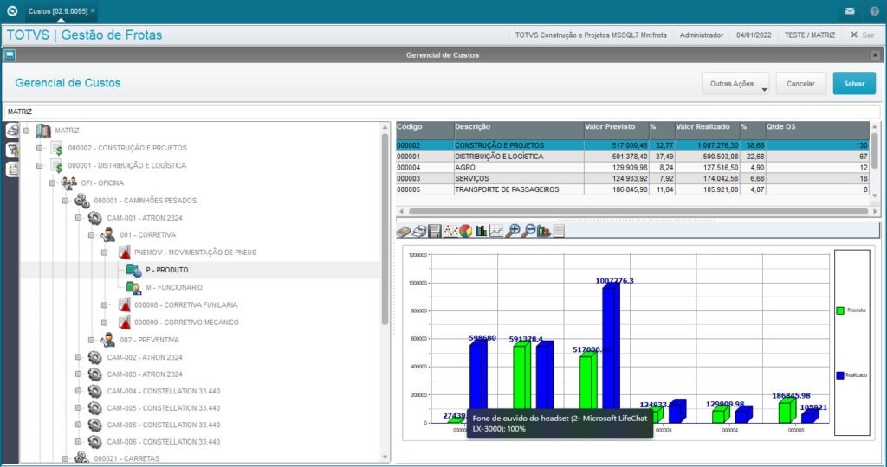887x467 pixels.
Task: Select DISTRIBUIÇÃO E LOGÍSTICA table row
Action: click(631, 157)
